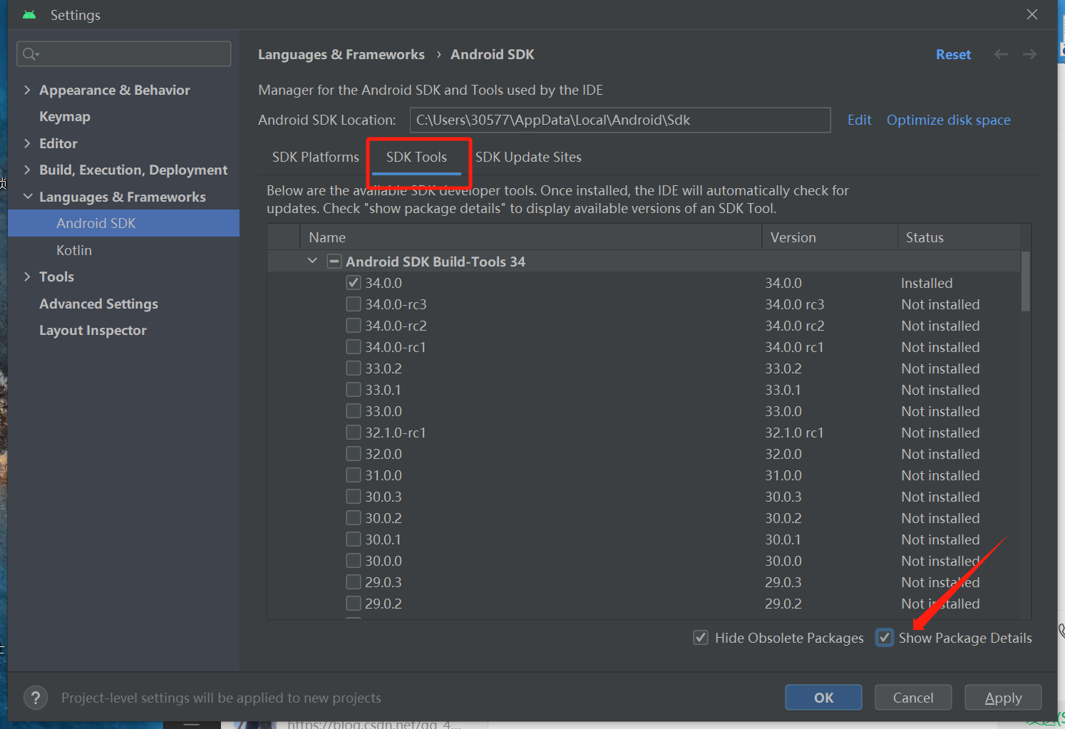Click the Reset link
Viewport: 1065px width, 729px height.
click(953, 54)
